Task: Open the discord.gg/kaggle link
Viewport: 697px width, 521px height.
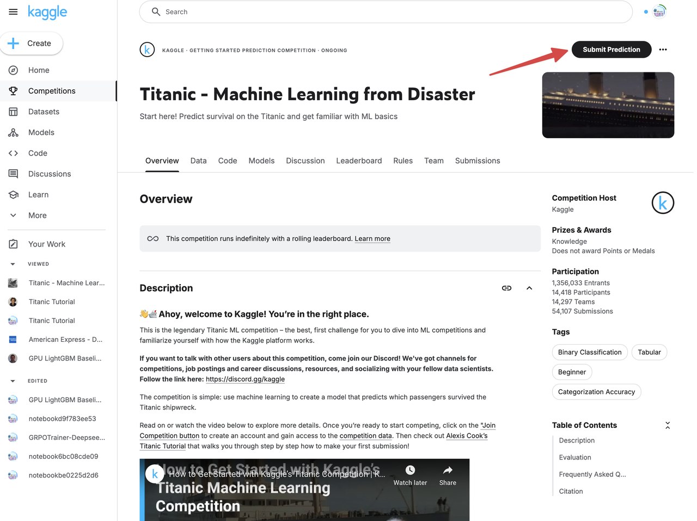Action: pyautogui.click(x=245, y=379)
